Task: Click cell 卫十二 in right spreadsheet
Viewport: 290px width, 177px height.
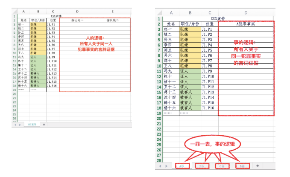Action: pos(171,87)
